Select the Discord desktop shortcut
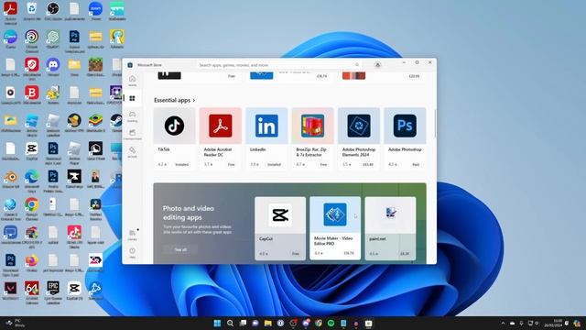 tap(53, 67)
